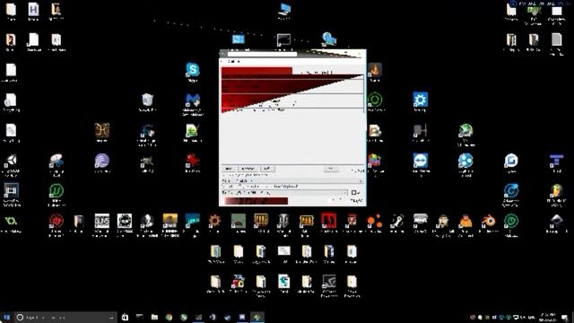Screen dimensions: 574x323
Task: Open the lower combo box in the dialog
Action: point(284,192)
